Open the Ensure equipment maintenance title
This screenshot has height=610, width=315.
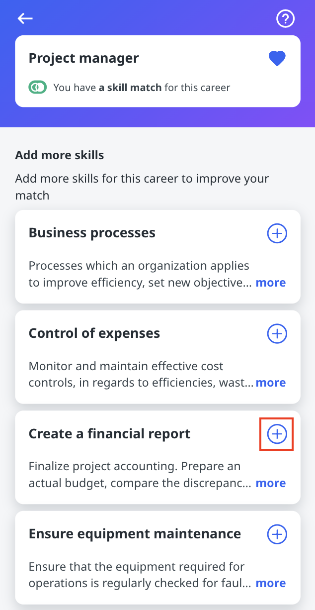point(135,534)
